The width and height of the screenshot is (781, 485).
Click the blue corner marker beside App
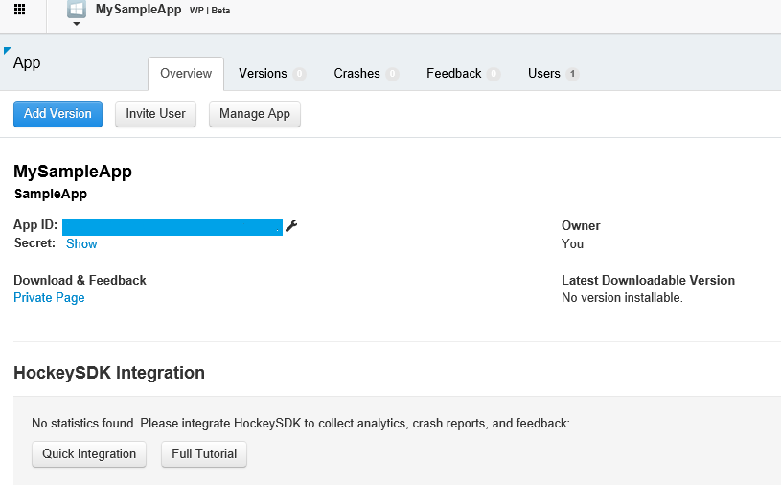pos(8,51)
